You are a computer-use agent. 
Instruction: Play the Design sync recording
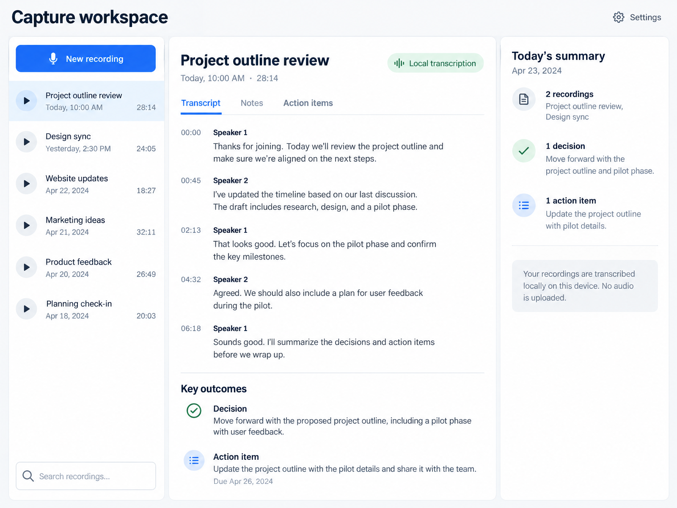(26, 142)
